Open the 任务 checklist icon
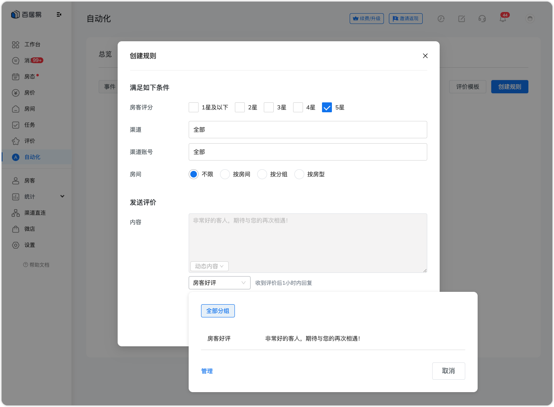Viewport: 554px width, 407px height. coord(16,125)
